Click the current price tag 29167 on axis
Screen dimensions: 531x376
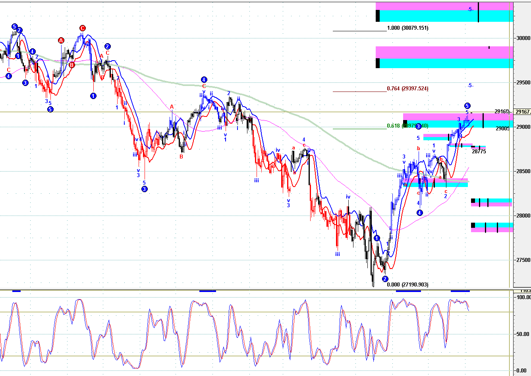click(x=523, y=112)
